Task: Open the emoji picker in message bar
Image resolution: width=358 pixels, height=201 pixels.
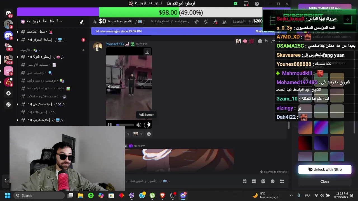Action: click(x=273, y=181)
